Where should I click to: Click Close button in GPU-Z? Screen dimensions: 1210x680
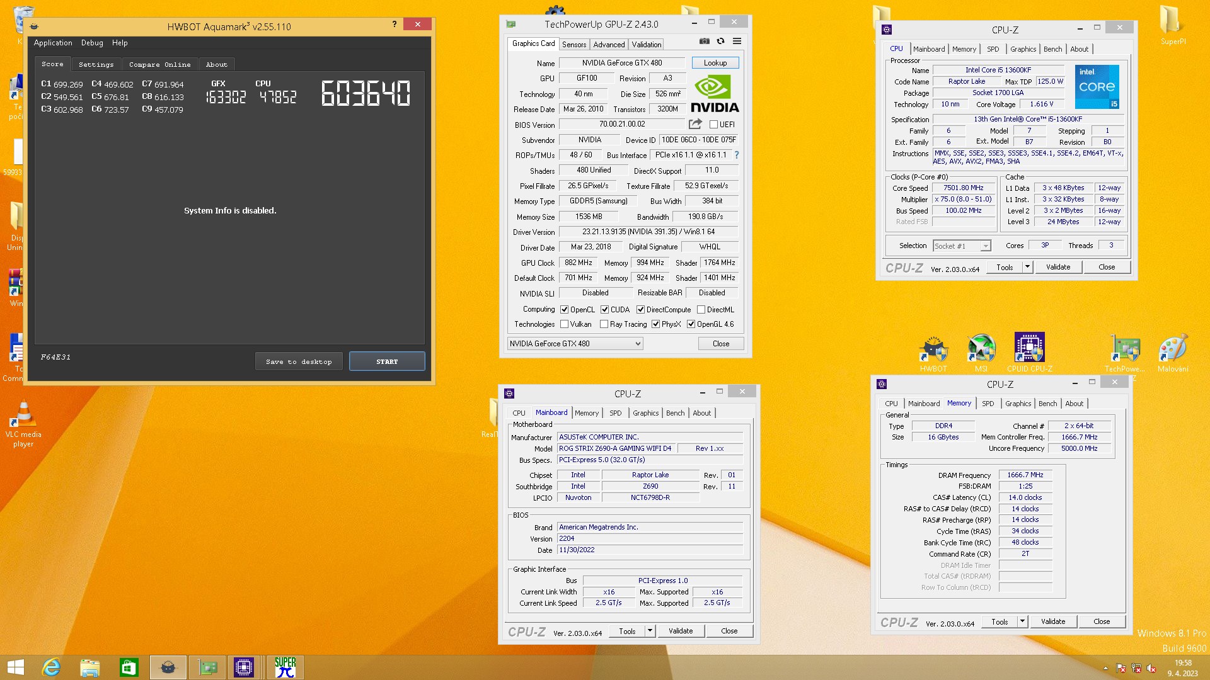click(x=721, y=344)
